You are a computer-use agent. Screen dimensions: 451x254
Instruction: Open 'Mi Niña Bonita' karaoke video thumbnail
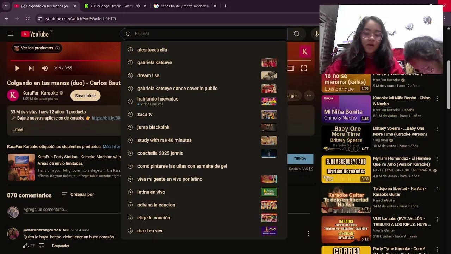(346, 109)
